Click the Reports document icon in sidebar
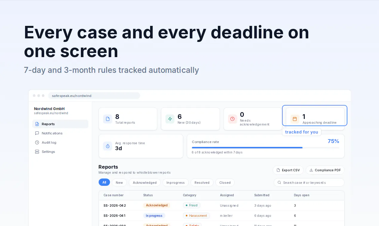This screenshot has height=226, width=379. pyautogui.click(x=37, y=124)
